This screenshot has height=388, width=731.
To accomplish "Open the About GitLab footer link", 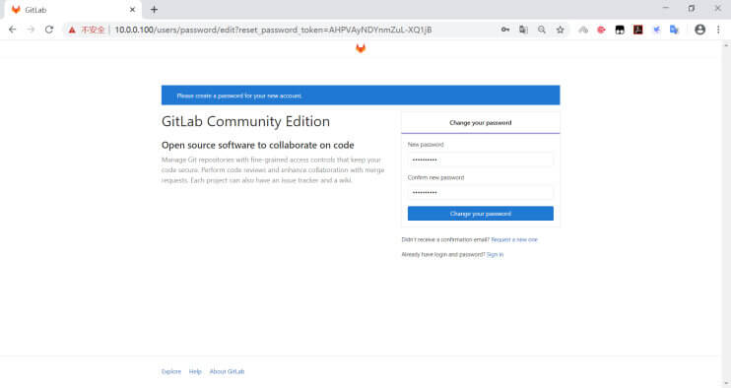I will click(x=227, y=371).
